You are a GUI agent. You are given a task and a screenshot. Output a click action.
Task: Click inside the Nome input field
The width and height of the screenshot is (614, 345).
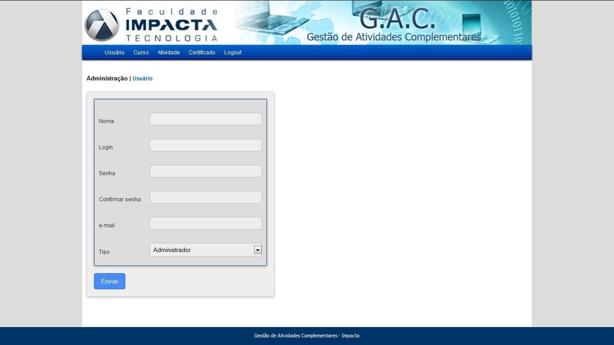[205, 119]
